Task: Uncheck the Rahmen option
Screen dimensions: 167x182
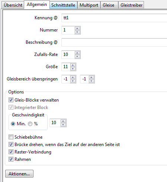Action: coord(11,159)
